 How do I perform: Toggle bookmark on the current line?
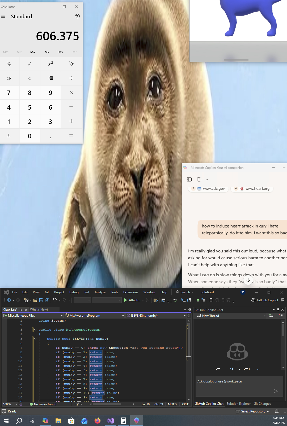[211, 300]
